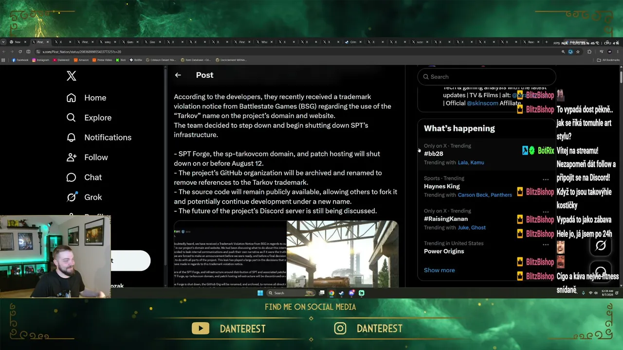The width and height of the screenshot is (623, 350).
Task: Open the browser zoom magnifier icon
Action: click(563, 52)
